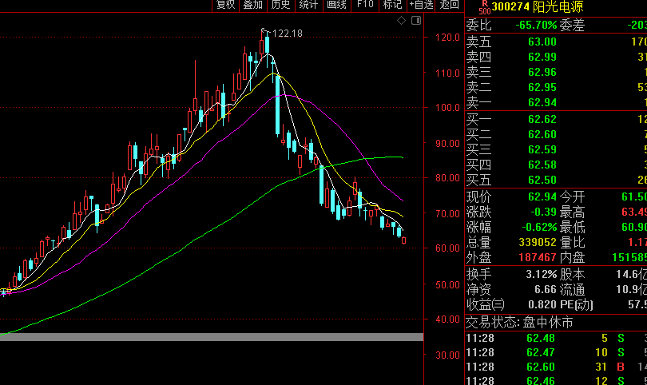This screenshot has width=647, height=385.
Task: Click the last red candlestick near 62
Action: pyautogui.click(x=403, y=240)
